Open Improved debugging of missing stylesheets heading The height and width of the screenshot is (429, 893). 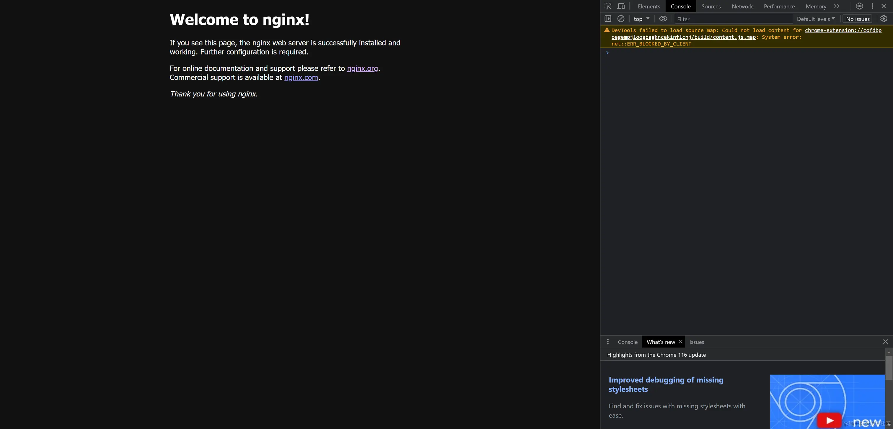coord(666,384)
